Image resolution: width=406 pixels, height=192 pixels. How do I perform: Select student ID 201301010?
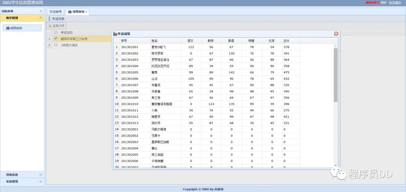coord(130,104)
